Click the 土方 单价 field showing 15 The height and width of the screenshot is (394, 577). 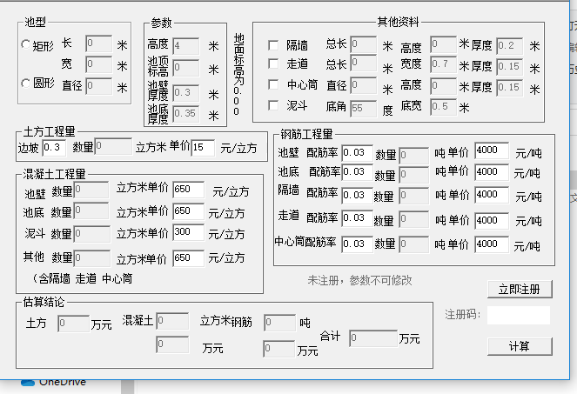pos(203,148)
